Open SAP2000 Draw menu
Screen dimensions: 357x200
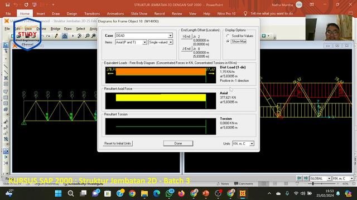pos(68,29)
